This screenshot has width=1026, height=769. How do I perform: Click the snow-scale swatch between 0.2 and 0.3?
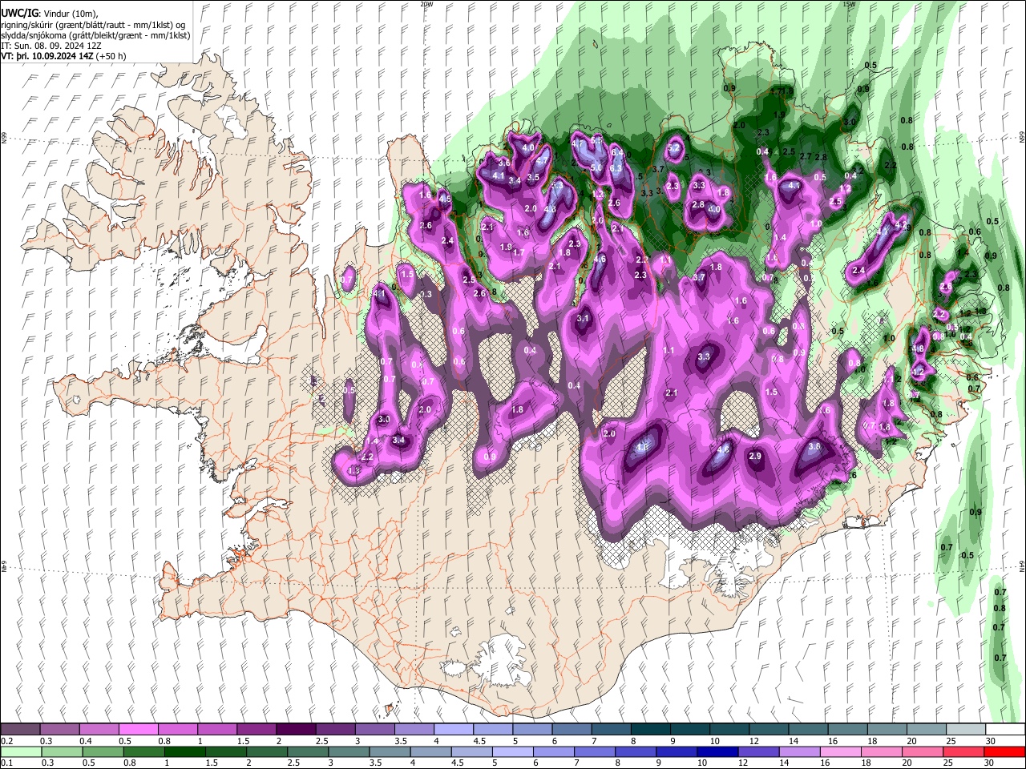point(21,730)
